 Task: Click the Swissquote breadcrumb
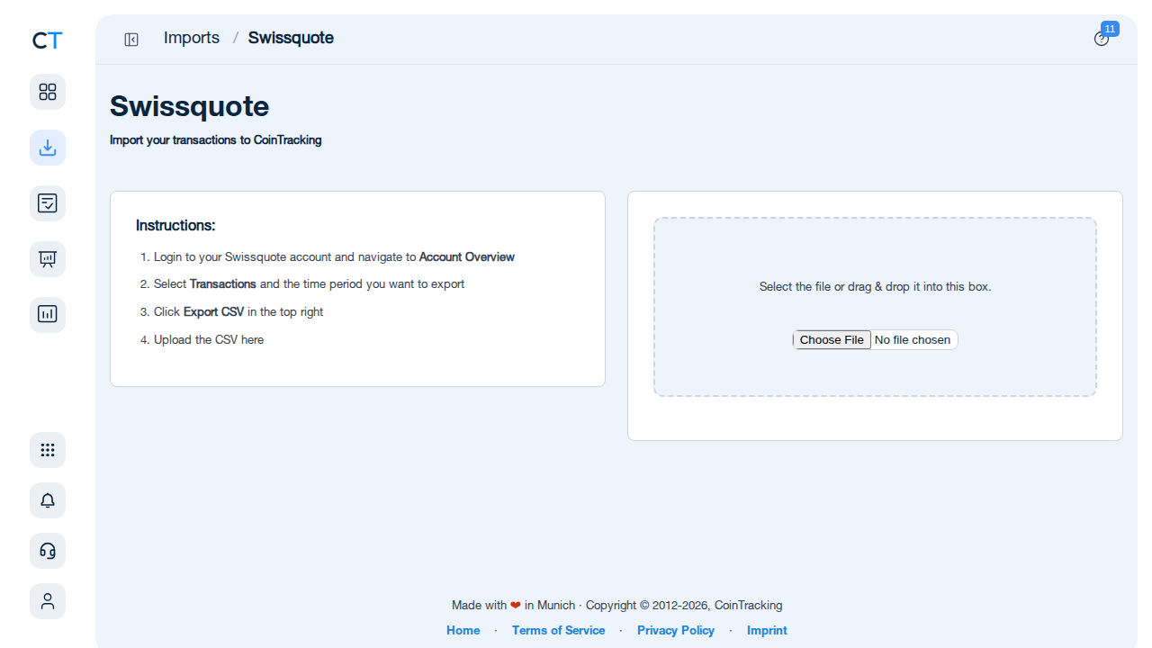[291, 38]
